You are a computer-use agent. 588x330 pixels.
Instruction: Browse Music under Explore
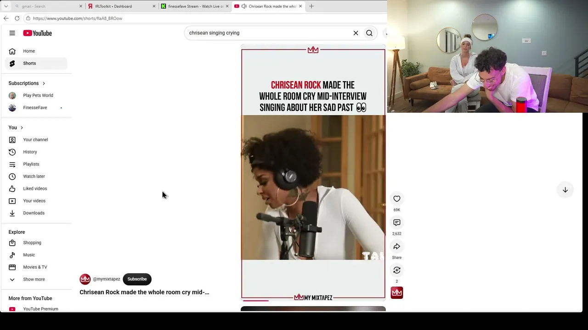(36, 255)
